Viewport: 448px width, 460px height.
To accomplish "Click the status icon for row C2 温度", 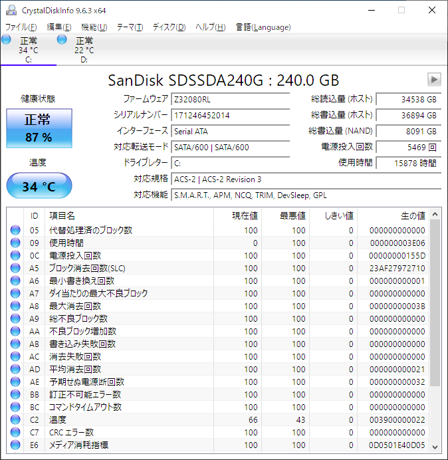I will pyautogui.click(x=15, y=419).
